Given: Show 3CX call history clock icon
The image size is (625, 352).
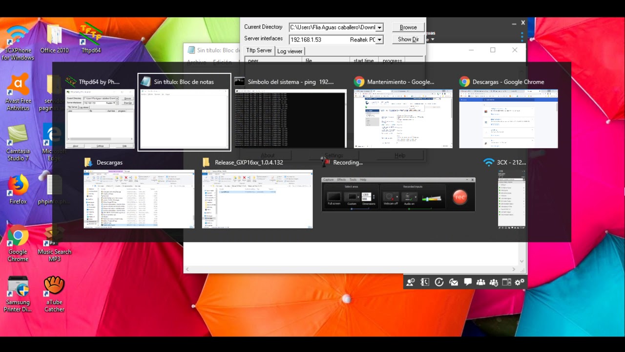Looking at the screenshot, I should [x=439, y=282].
